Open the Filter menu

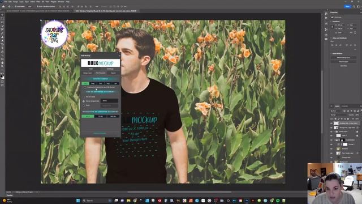click(x=38, y=2)
